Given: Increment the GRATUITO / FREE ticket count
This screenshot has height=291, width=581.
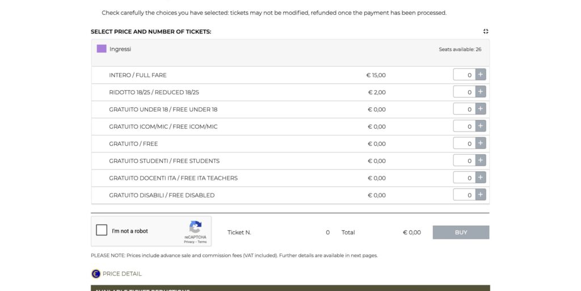Looking at the screenshot, I should [481, 144].
